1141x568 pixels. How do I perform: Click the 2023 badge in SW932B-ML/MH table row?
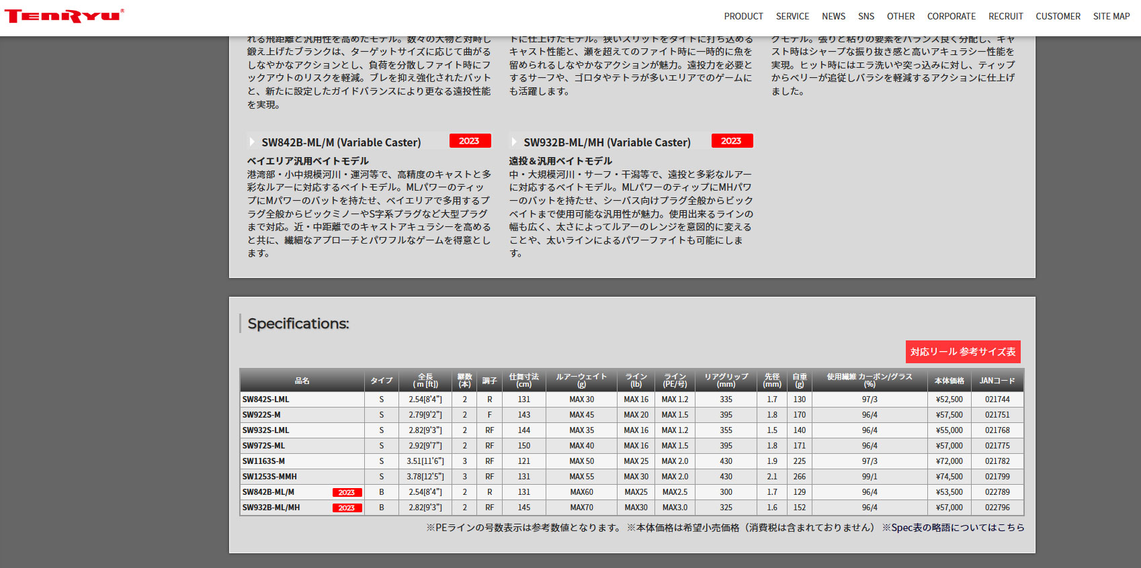(347, 508)
